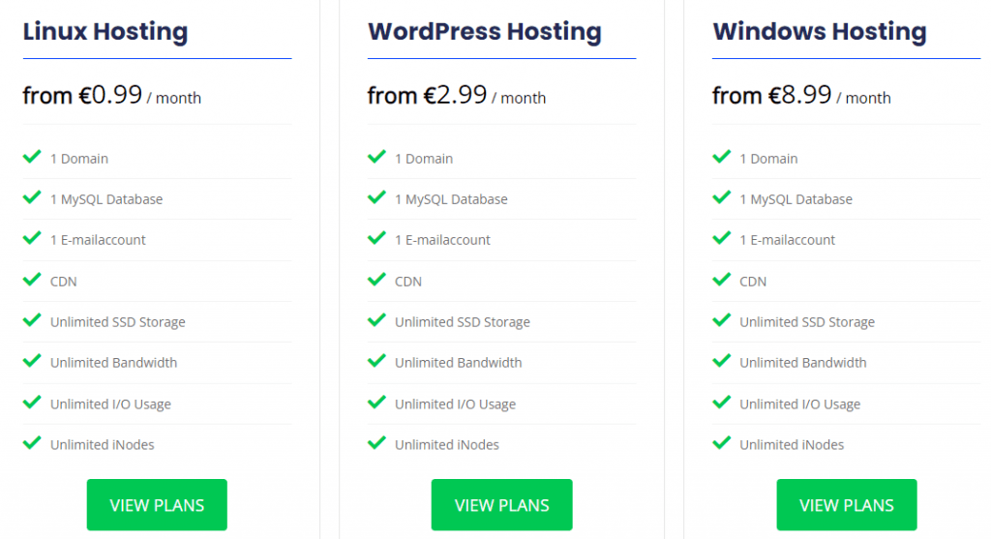991x539 pixels.
Task: Click Windows plan's 1 Domain text
Action: 769,159
